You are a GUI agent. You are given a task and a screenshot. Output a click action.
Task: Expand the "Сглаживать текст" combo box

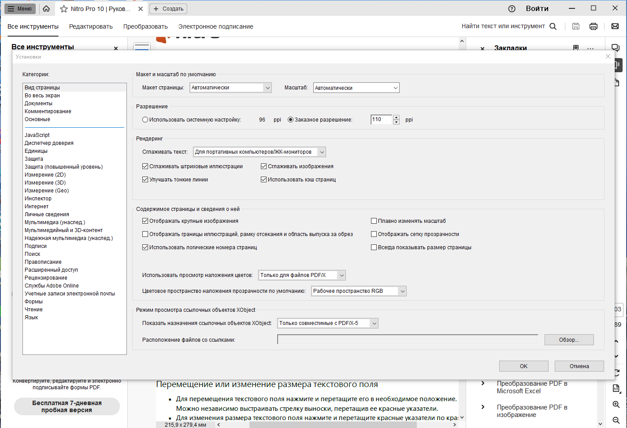pyautogui.click(x=260, y=152)
